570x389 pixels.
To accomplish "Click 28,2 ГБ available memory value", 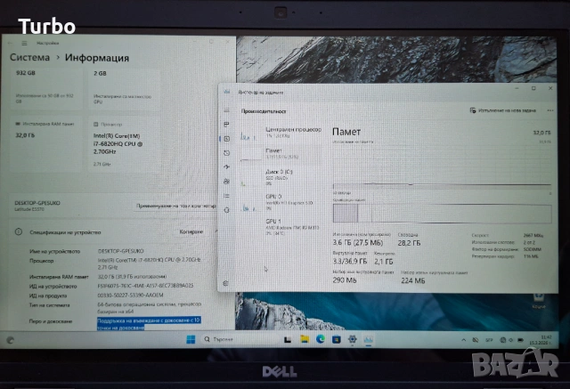I will [x=409, y=243].
